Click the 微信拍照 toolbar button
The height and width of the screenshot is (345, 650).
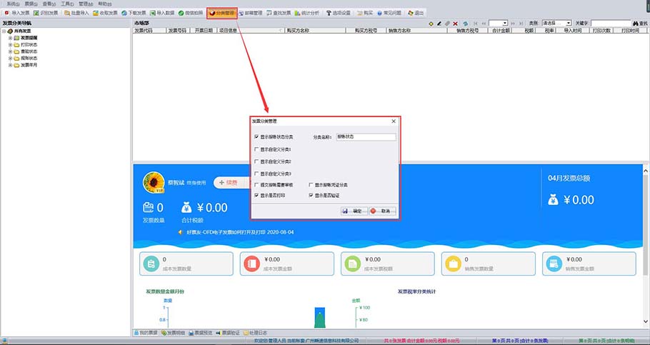coord(189,13)
